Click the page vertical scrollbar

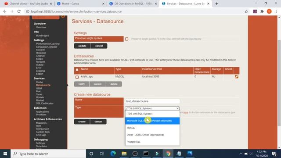279,83
